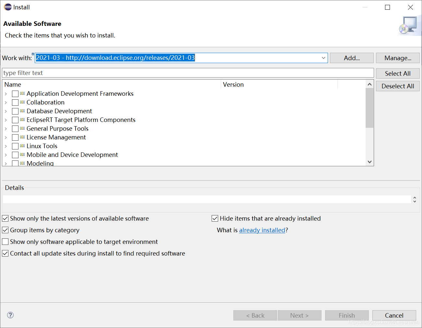Uncheck Hide items that are already installed
The height and width of the screenshot is (328, 422).
[x=215, y=218]
